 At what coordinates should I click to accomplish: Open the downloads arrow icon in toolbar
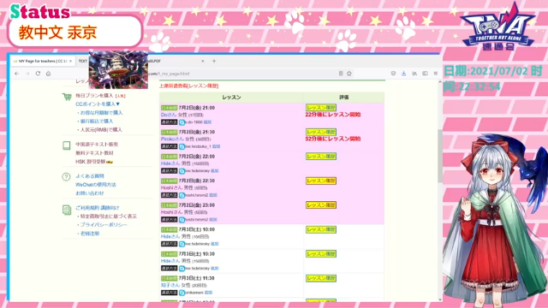point(403,74)
